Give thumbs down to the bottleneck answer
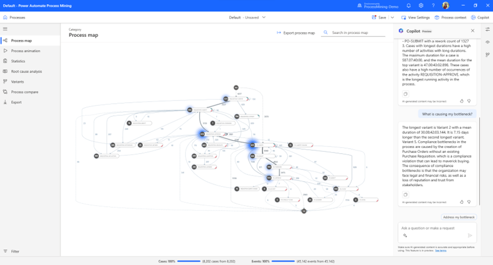Screen dimensions: 493x265 pos(469,202)
